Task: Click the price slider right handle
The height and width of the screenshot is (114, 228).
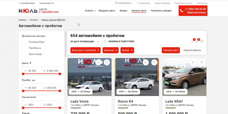Action: point(60,74)
